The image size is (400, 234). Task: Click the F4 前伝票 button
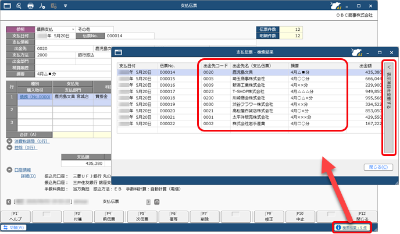(x=109, y=217)
